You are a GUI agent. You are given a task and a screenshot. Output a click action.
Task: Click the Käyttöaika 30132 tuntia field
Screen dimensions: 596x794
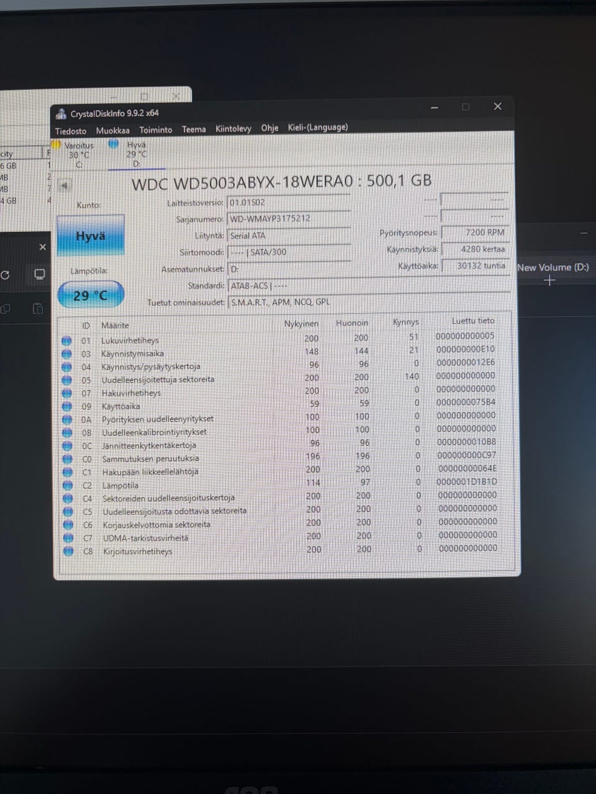click(x=476, y=265)
